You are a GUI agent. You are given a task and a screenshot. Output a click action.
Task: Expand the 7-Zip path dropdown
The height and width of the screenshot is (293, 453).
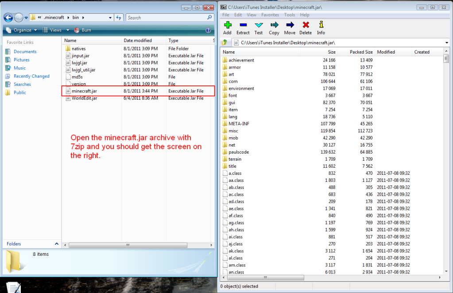[447, 43]
